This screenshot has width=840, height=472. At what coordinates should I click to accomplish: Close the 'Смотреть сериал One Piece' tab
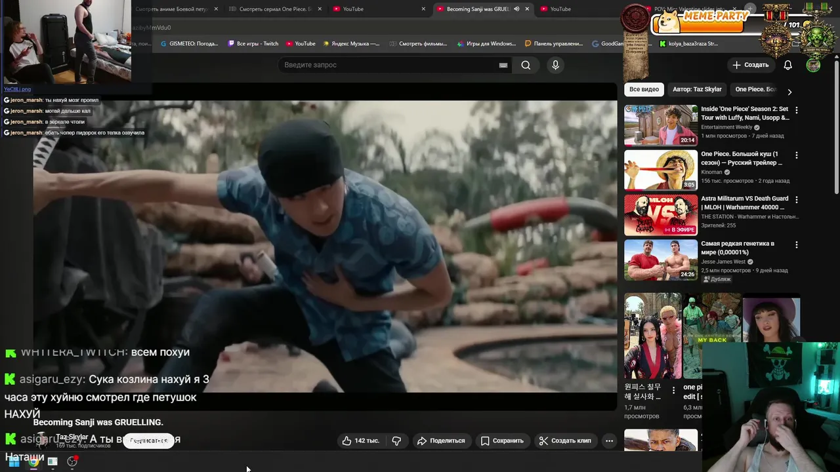320,9
